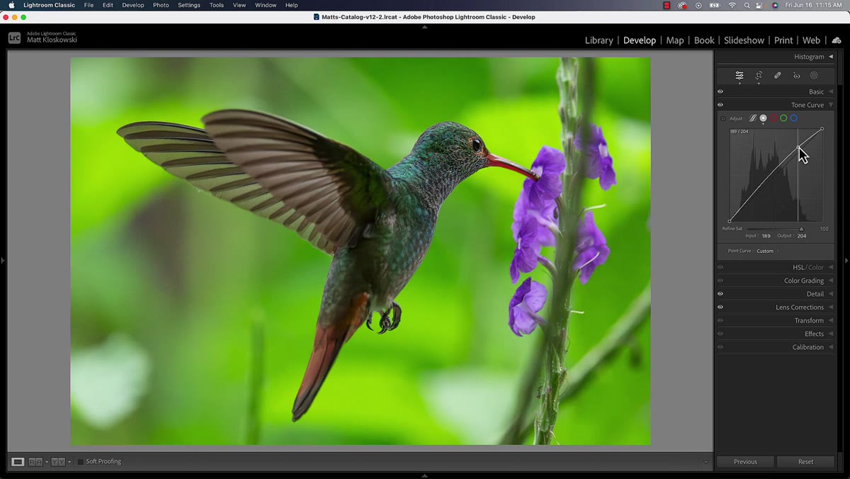Open the Photo menu
The image size is (850, 479).
pyautogui.click(x=161, y=5)
